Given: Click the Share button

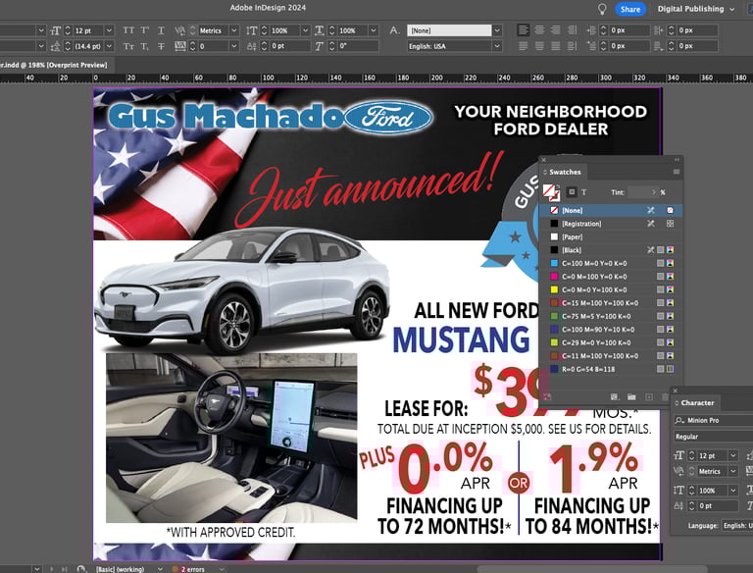Looking at the screenshot, I should pyautogui.click(x=630, y=9).
